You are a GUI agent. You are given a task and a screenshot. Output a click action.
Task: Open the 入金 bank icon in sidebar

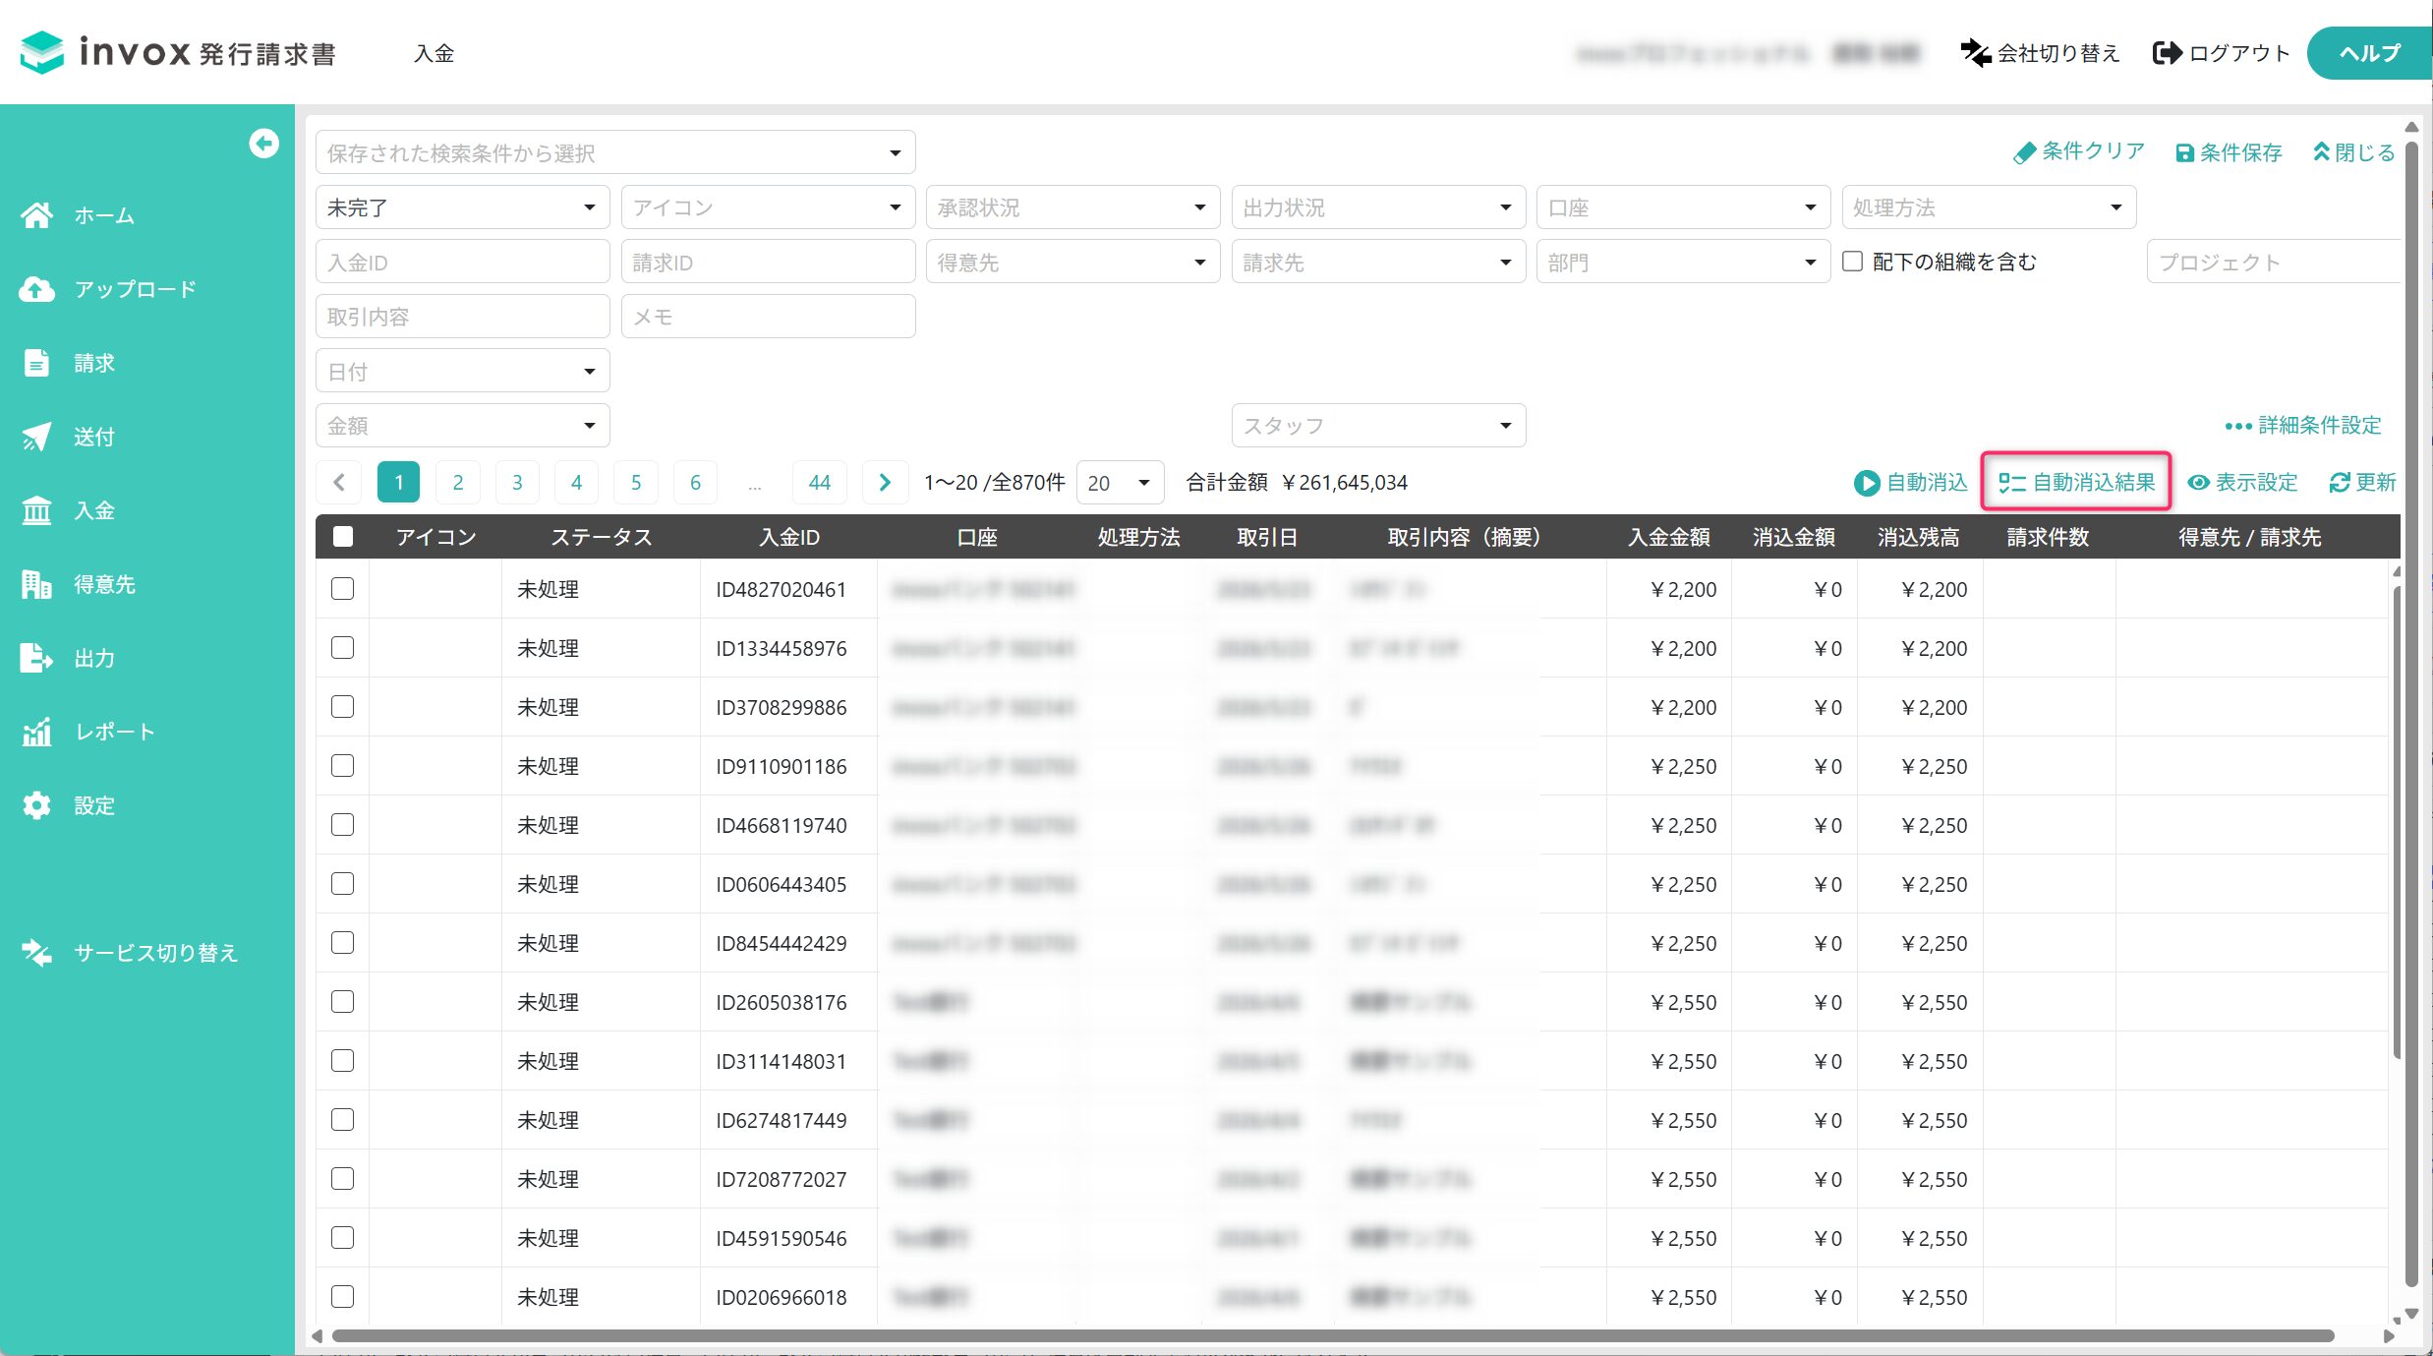click(x=36, y=510)
